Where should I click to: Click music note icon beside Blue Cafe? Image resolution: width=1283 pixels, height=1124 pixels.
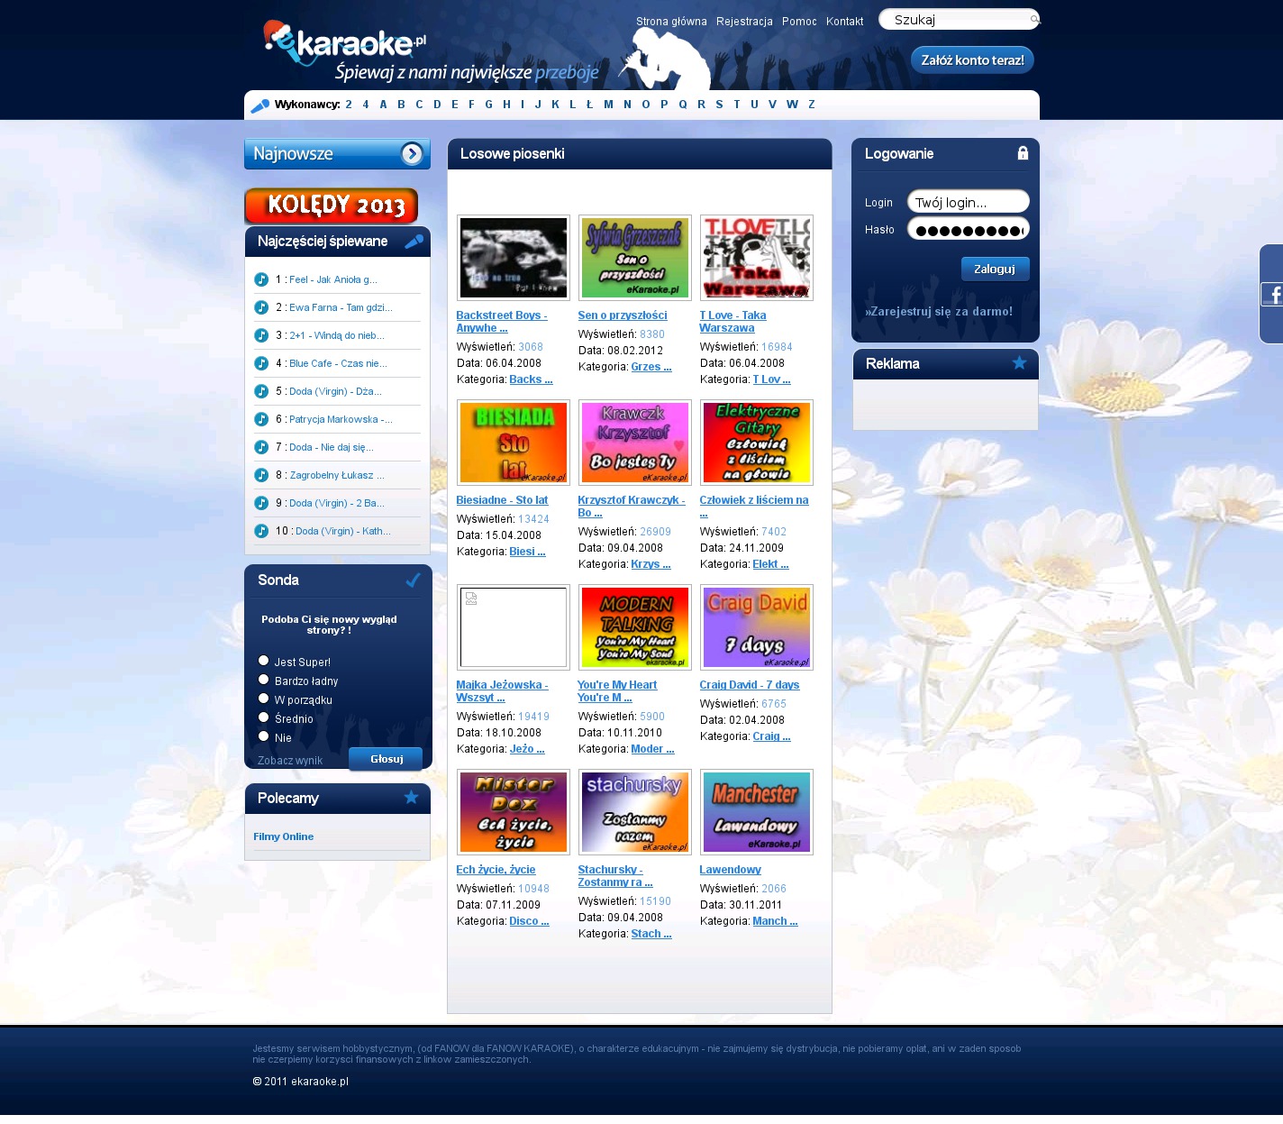click(x=261, y=363)
